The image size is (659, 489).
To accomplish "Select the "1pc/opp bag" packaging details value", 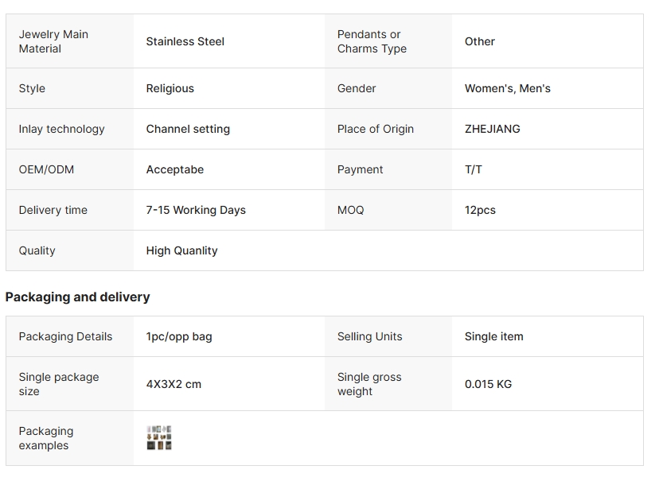I will tap(179, 336).
